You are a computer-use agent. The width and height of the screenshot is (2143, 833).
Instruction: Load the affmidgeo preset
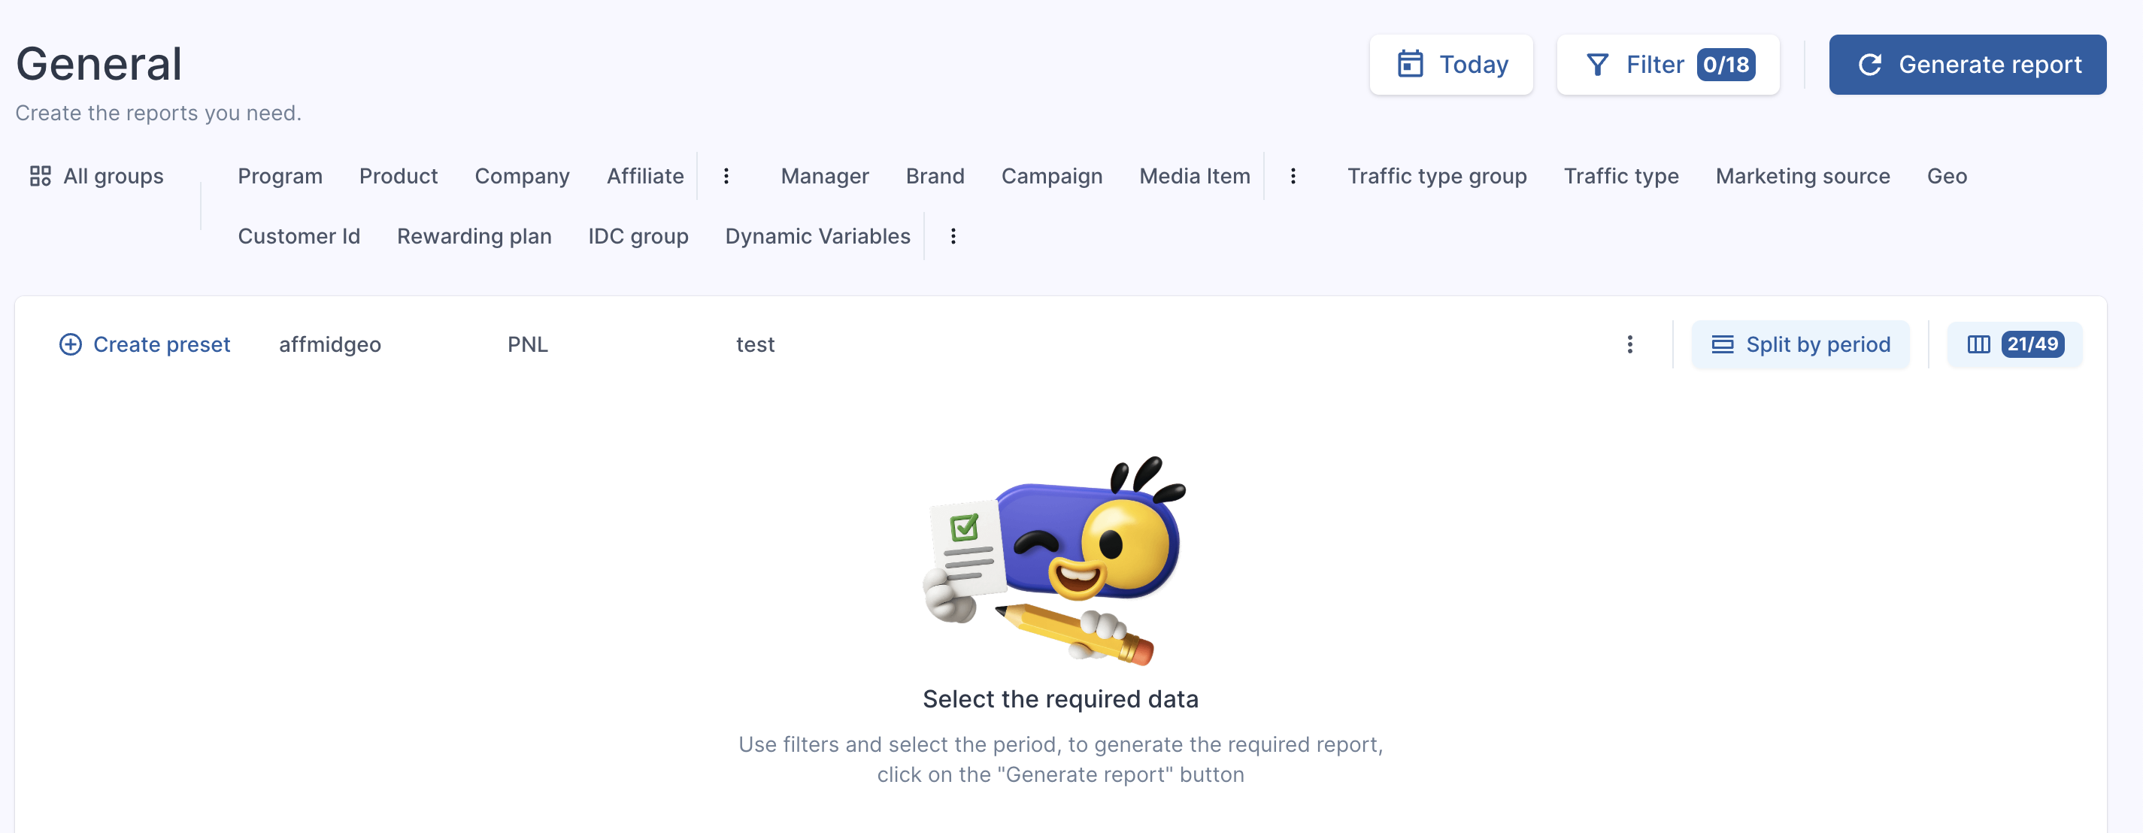click(330, 344)
